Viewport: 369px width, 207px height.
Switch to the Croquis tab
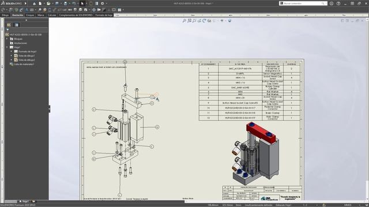[30, 15]
